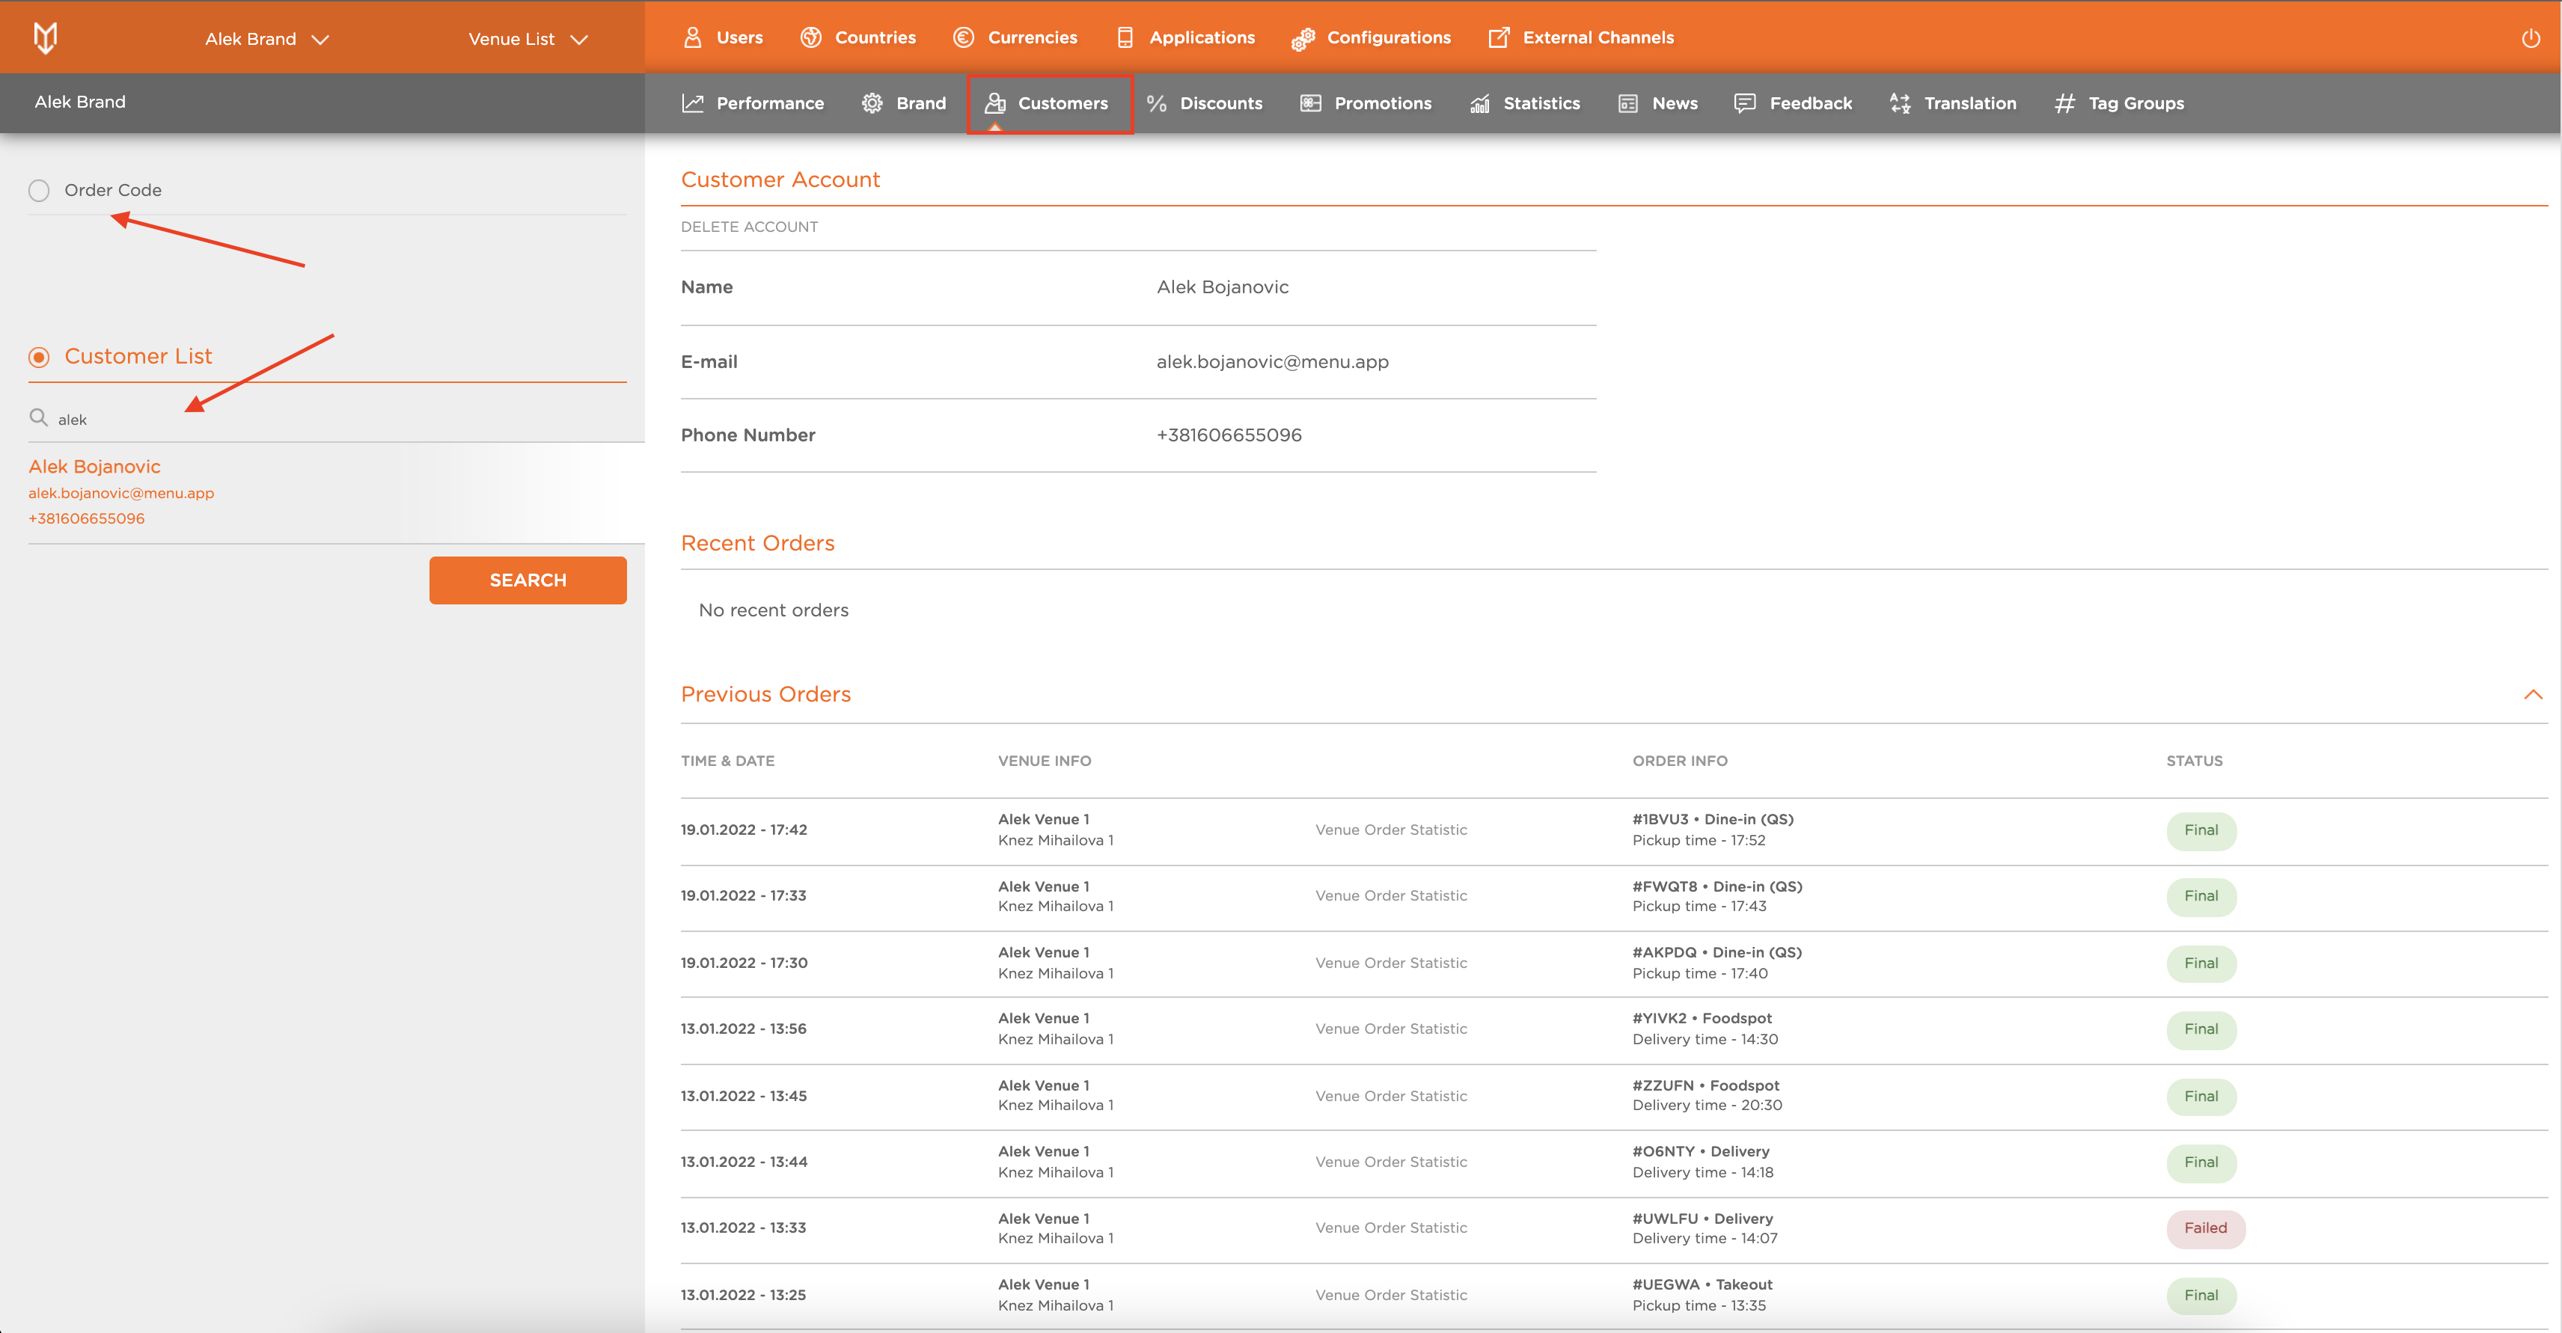The height and width of the screenshot is (1333, 2562).
Task: Open the Alek Brand dropdown
Action: point(266,39)
